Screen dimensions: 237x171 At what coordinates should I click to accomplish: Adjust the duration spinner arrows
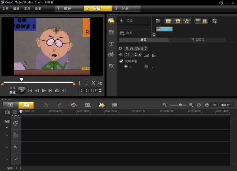[x=145, y=49]
